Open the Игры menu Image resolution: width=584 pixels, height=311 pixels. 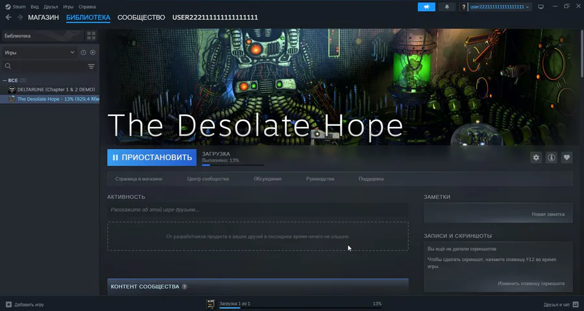coord(68,6)
